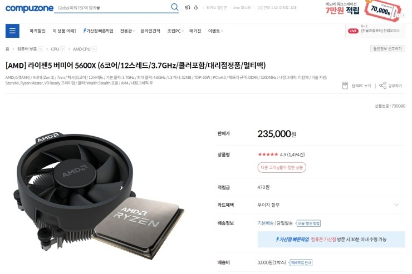
Task: Click 다른 고객님들이 찜한 상품 button
Action: pyautogui.click(x=282, y=167)
